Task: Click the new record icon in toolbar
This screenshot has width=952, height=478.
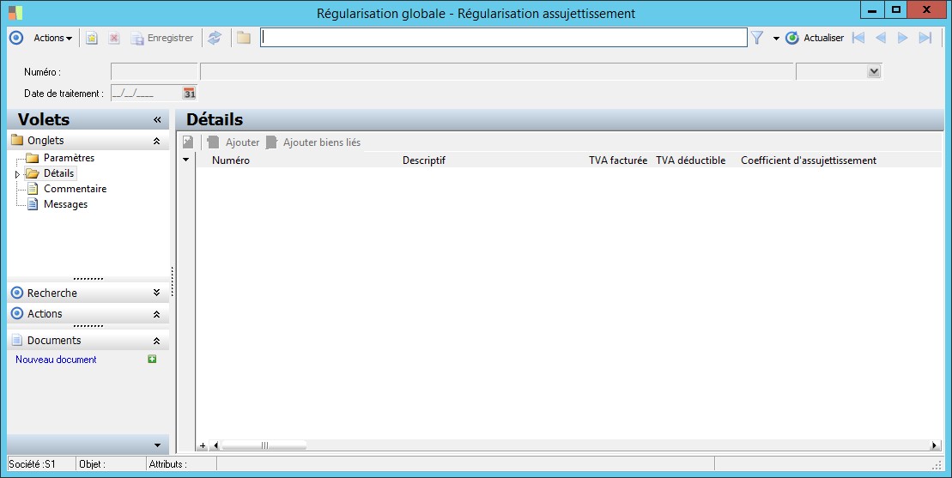Action: [92, 38]
